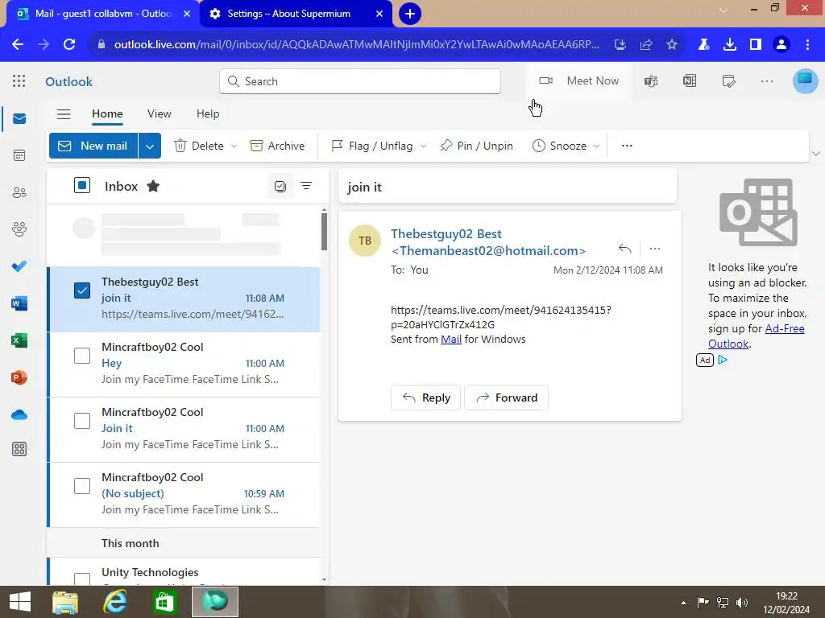Viewport: 825px width, 618px height.
Task: Click the Delete button
Action: [x=199, y=146]
